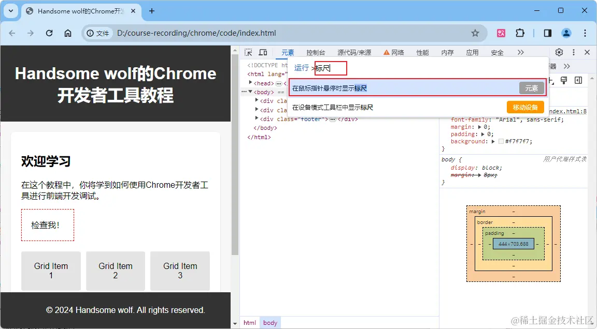Click the head element ellipsis badge
This screenshot has height=329, width=597.
click(x=279, y=83)
